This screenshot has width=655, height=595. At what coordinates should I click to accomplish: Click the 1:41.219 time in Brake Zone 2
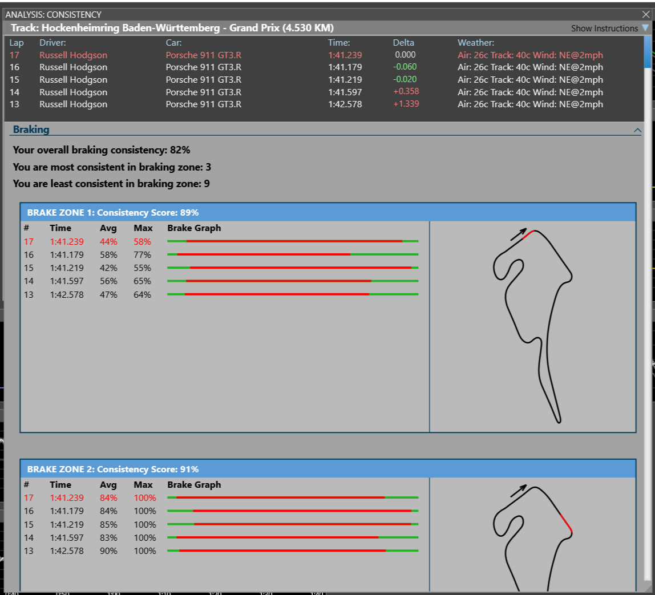67,524
